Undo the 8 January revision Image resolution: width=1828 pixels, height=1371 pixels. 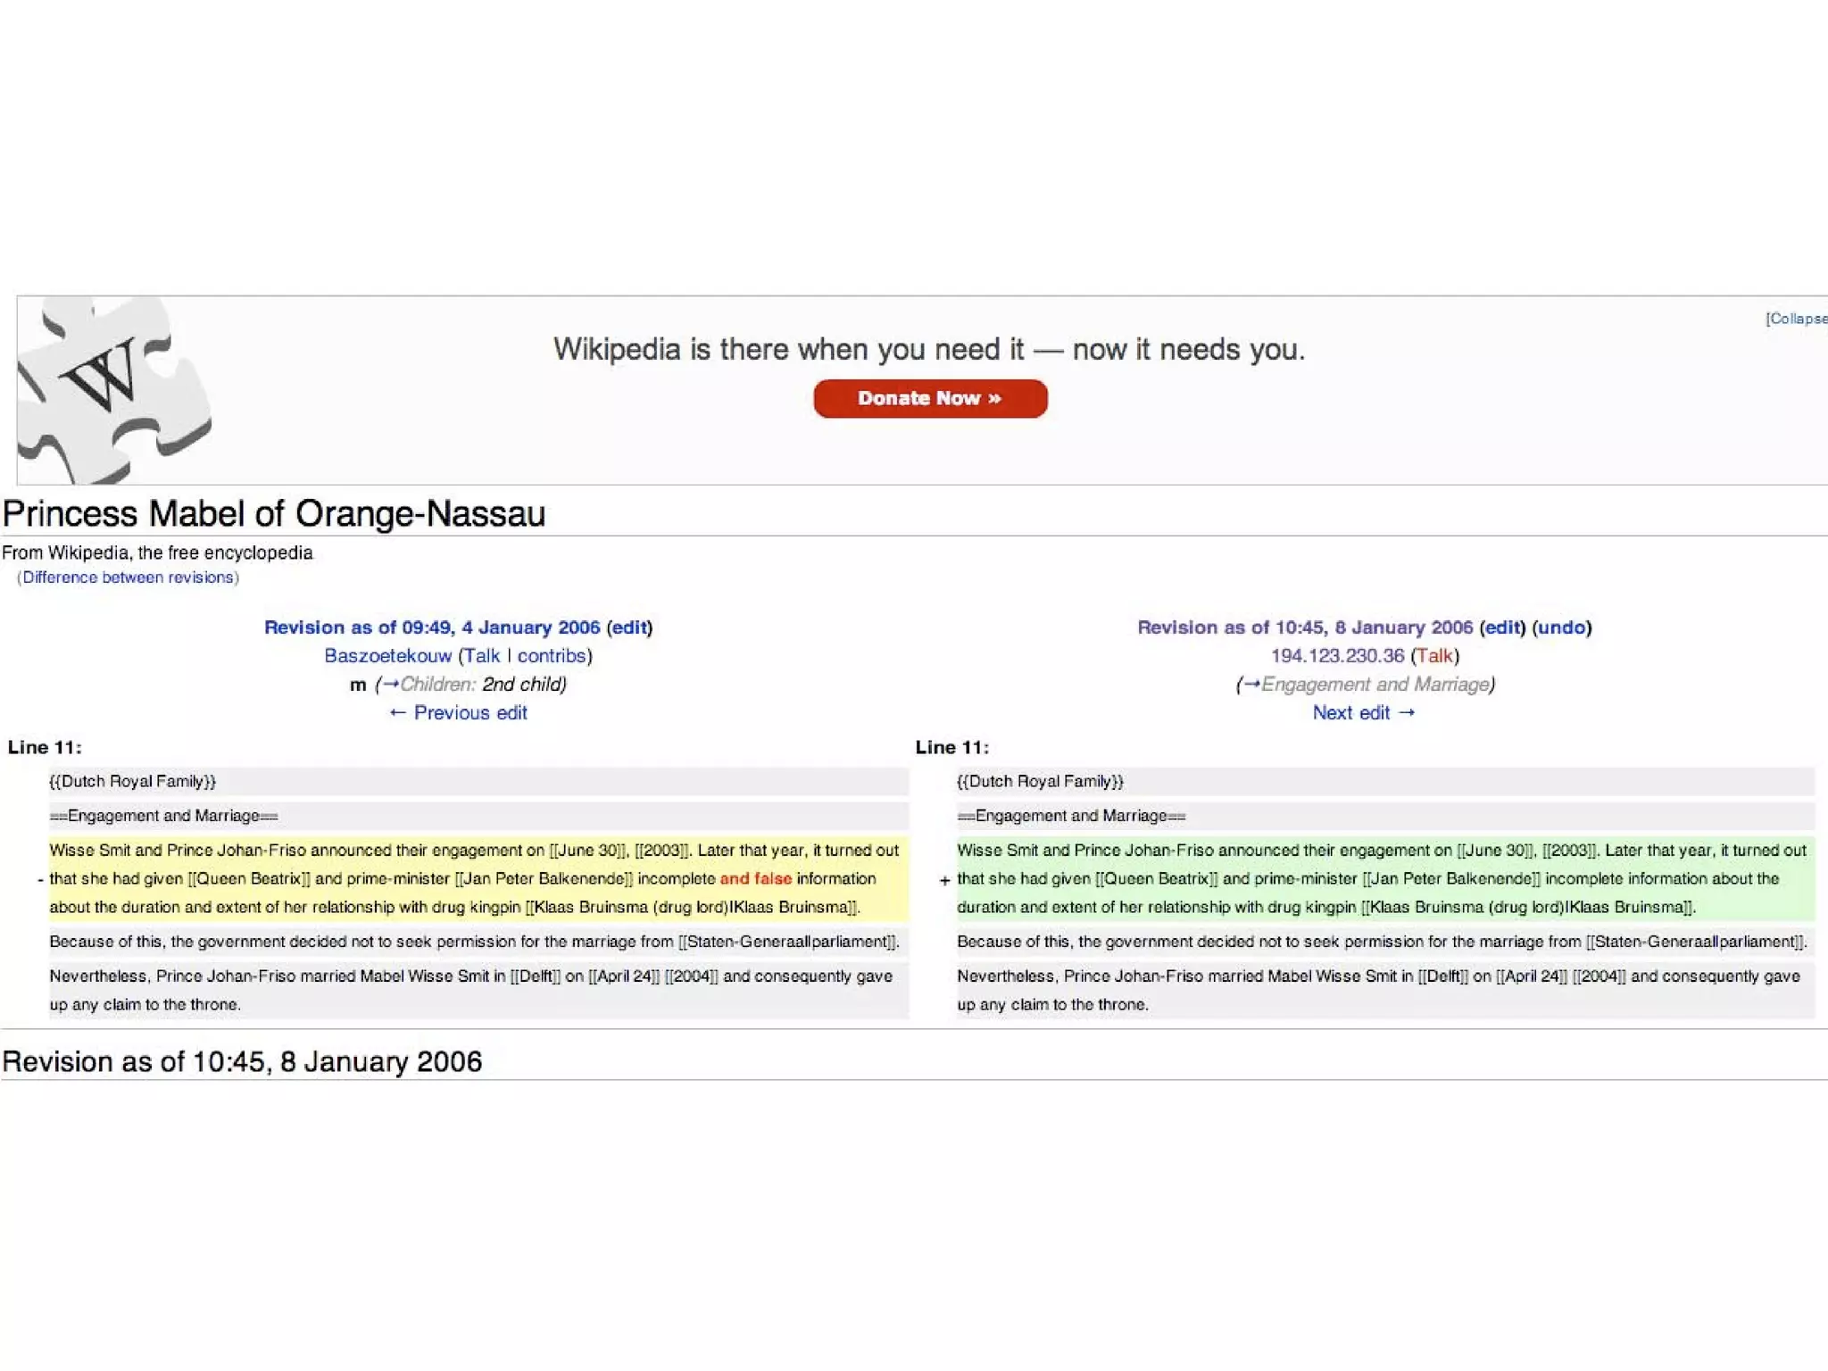coord(1562,627)
